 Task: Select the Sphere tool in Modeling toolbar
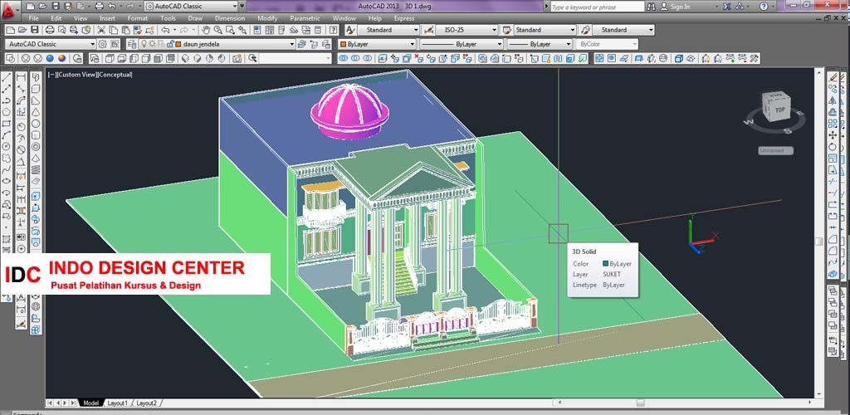click(x=36, y=124)
